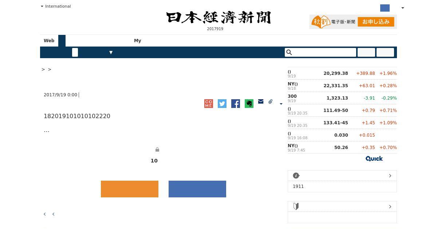
Task: Open the NY crude 50.26 row
Action: pyautogui.click(x=342, y=148)
